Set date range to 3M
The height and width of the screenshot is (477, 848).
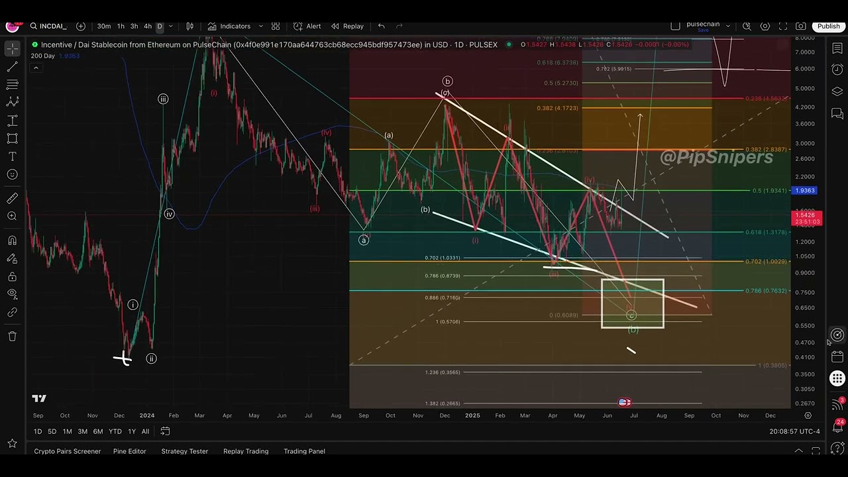[82, 432]
